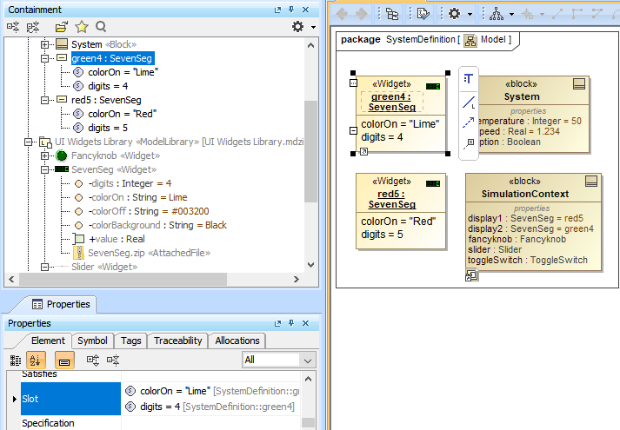
Task: Toggle category view in Properties toolbar
Action: click(x=15, y=360)
